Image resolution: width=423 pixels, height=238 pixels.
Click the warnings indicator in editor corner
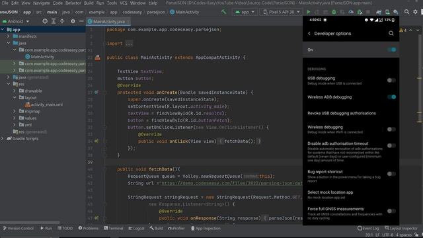tap(403, 30)
